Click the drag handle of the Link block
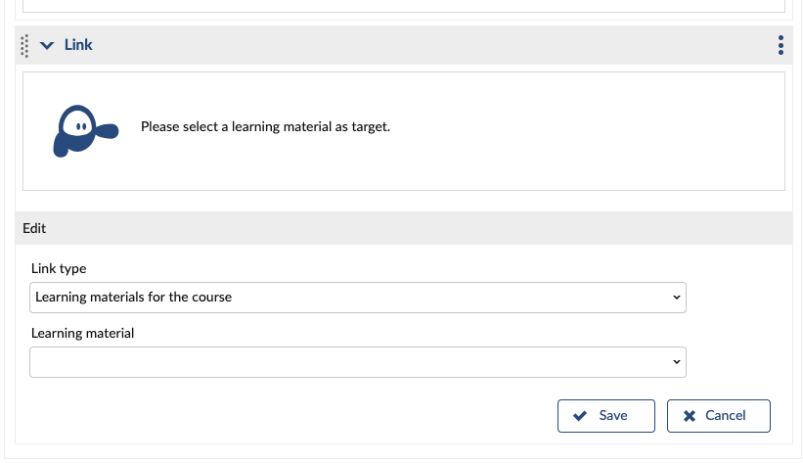The height and width of the screenshot is (463, 803). tap(24, 46)
